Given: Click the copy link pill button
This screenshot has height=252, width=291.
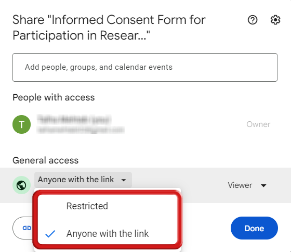Looking at the screenshot, I should pyautogui.click(x=23, y=228).
